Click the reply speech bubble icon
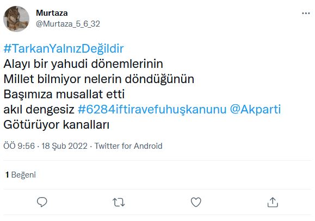This screenshot has height=221, width=315. pyautogui.click(x=42, y=202)
